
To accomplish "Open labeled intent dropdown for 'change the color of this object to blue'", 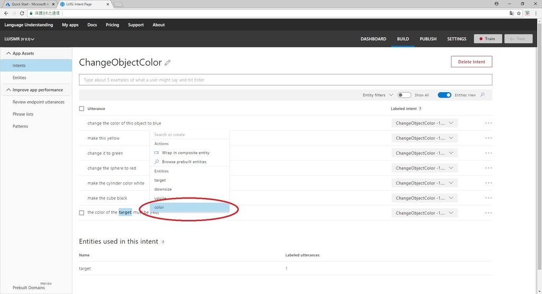I will [x=424, y=123].
